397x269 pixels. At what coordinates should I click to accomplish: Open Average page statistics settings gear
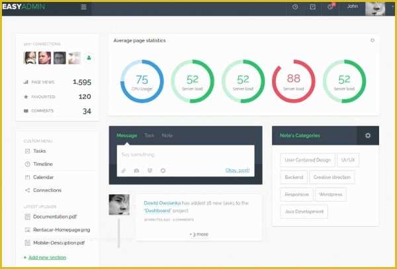(x=372, y=40)
